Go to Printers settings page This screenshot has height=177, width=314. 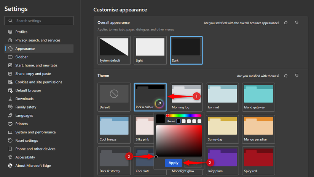21,124
